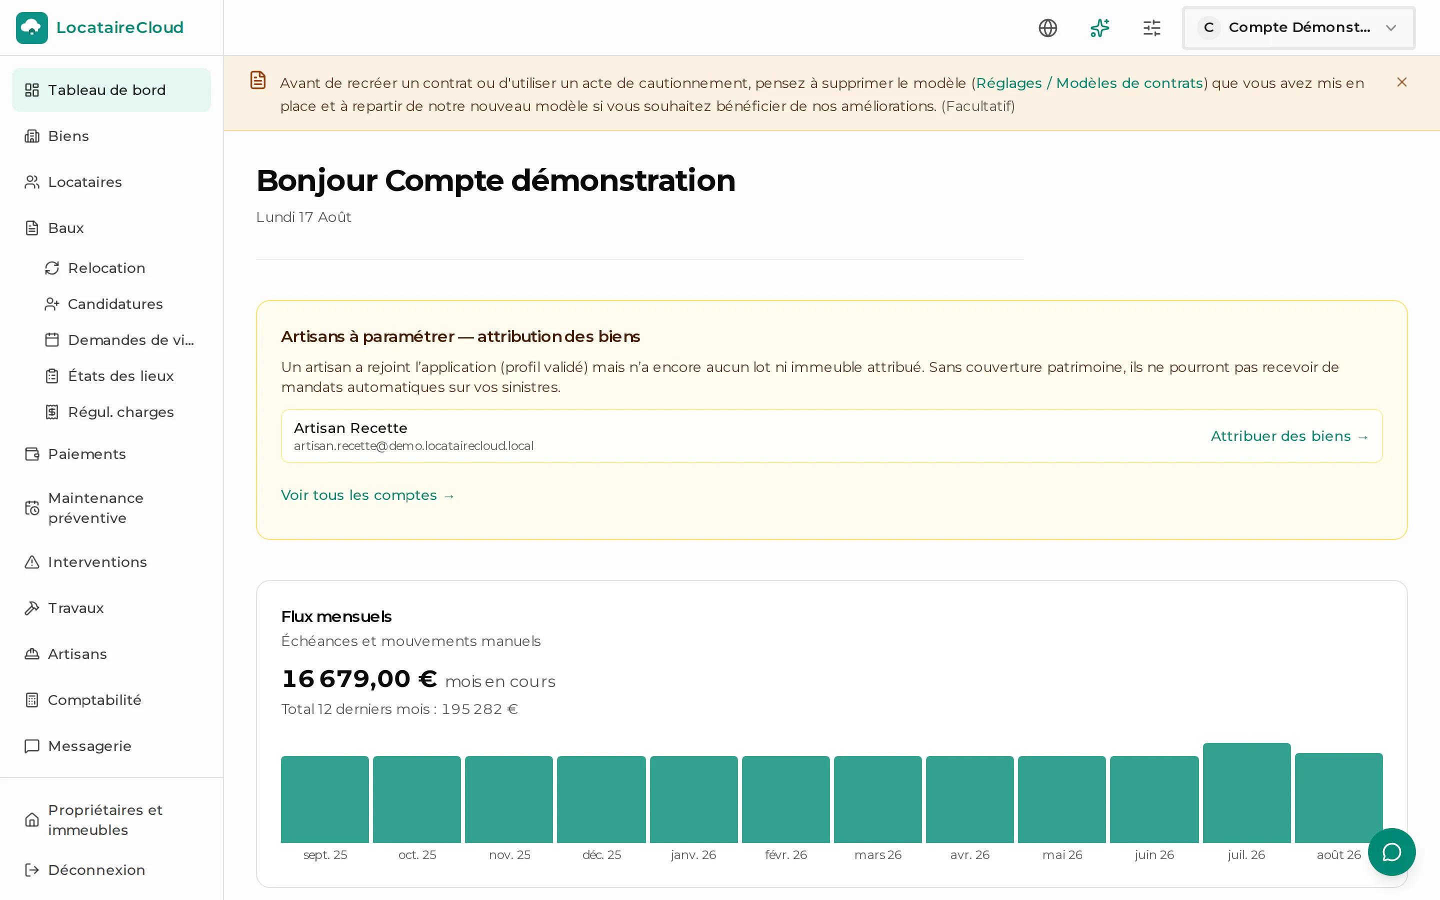Image resolution: width=1440 pixels, height=900 pixels.
Task: Click the Relocation refresh icon
Action: tap(52, 268)
